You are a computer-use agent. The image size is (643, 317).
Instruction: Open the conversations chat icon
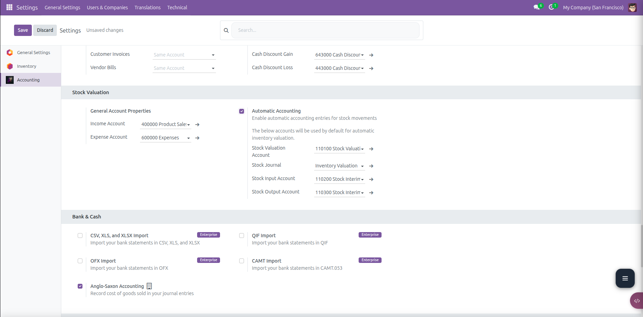coord(536,7)
